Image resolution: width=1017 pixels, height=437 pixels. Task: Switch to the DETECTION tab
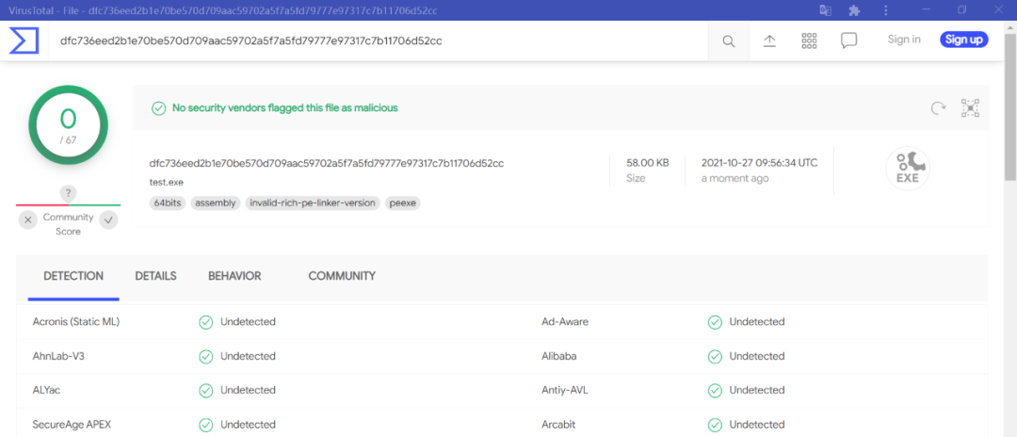pos(73,276)
